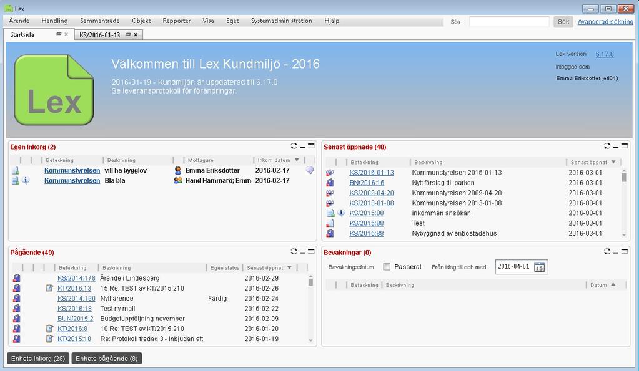This screenshot has width=639, height=371.
Task: Click the Pågående list scrollbar thumb
Action: [x=310, y=281]
